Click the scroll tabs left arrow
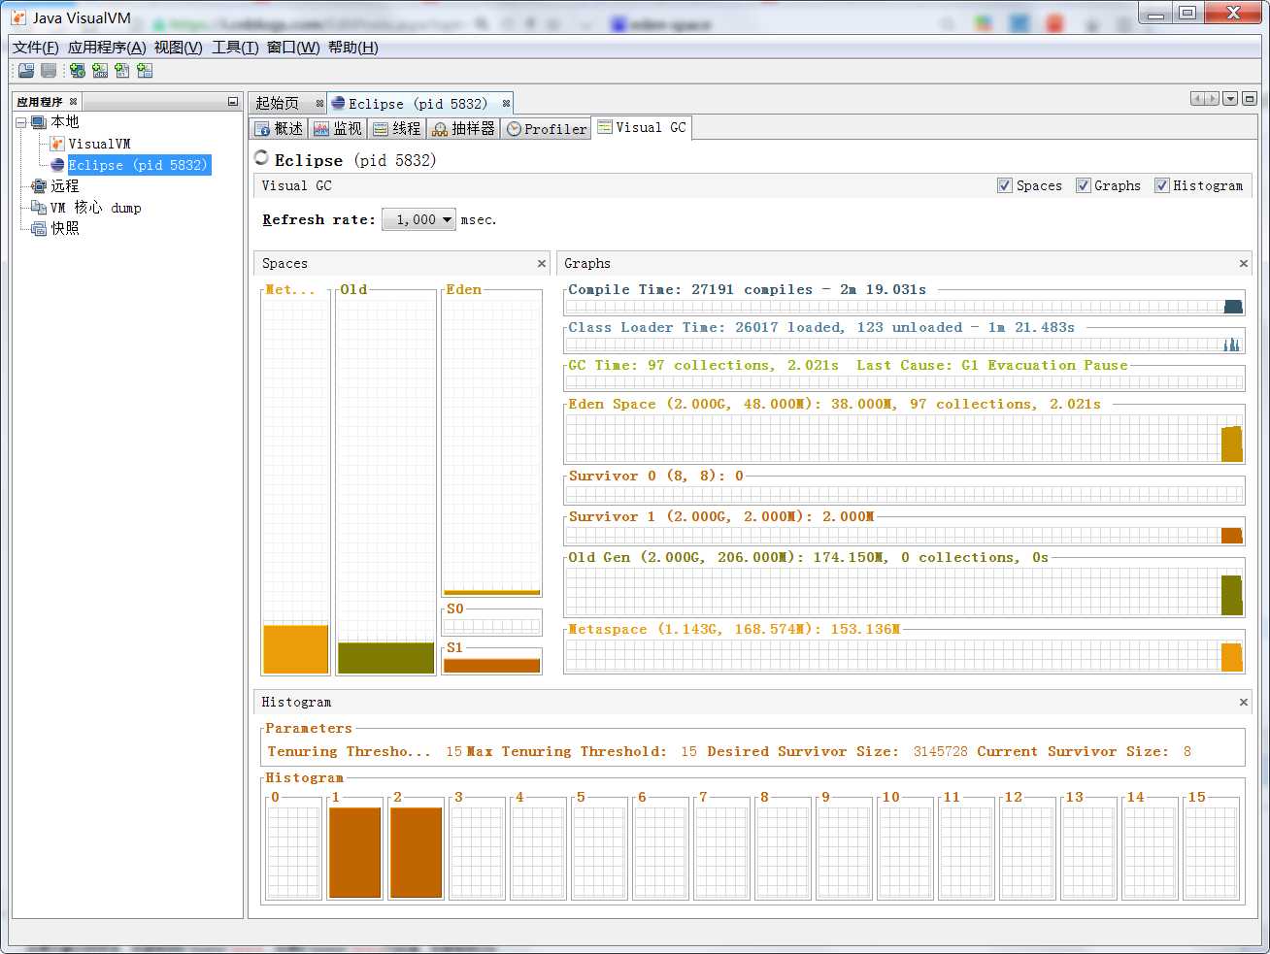1270x954 pixels. (x=1197, y=98)
